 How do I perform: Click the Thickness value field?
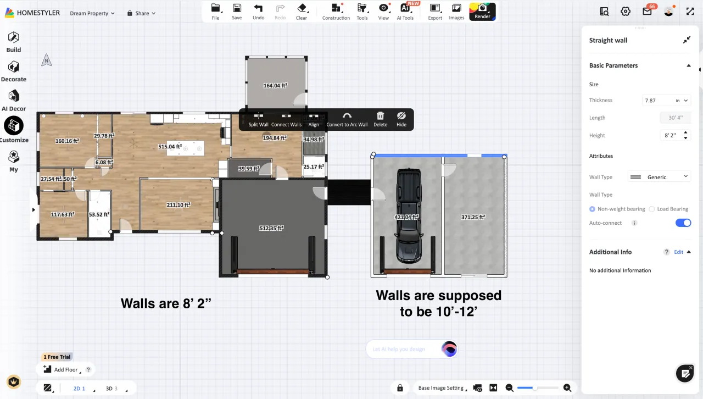coord(657,101)
